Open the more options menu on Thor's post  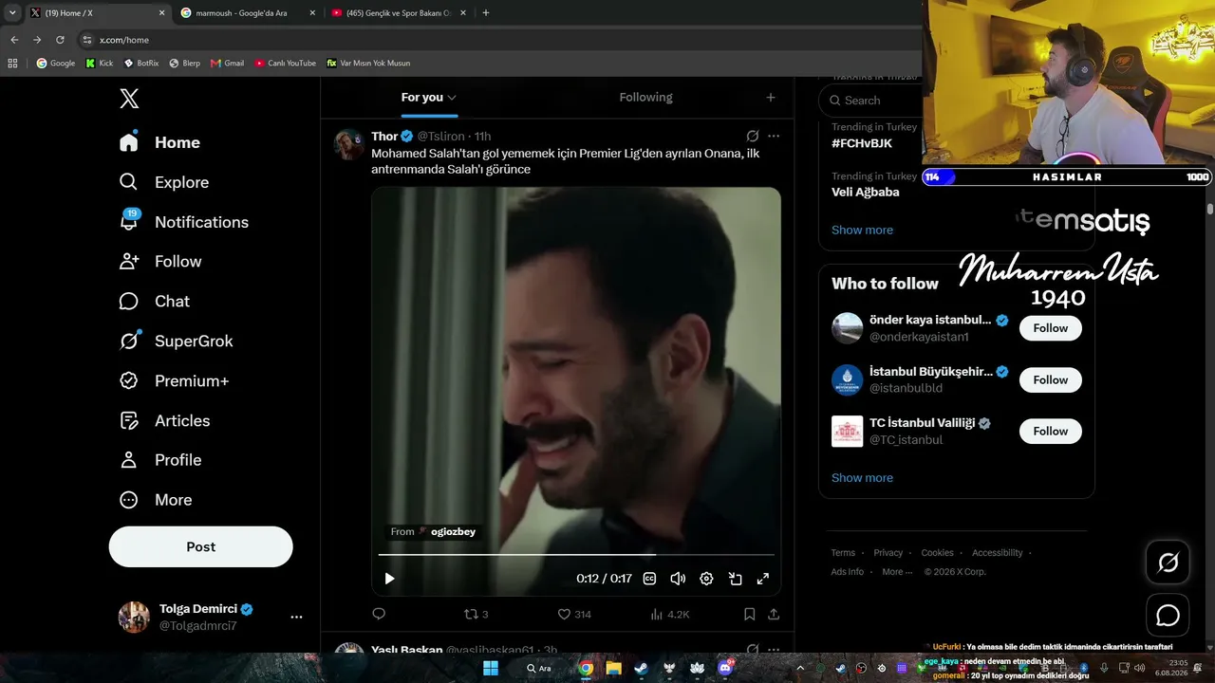[774, 136]
